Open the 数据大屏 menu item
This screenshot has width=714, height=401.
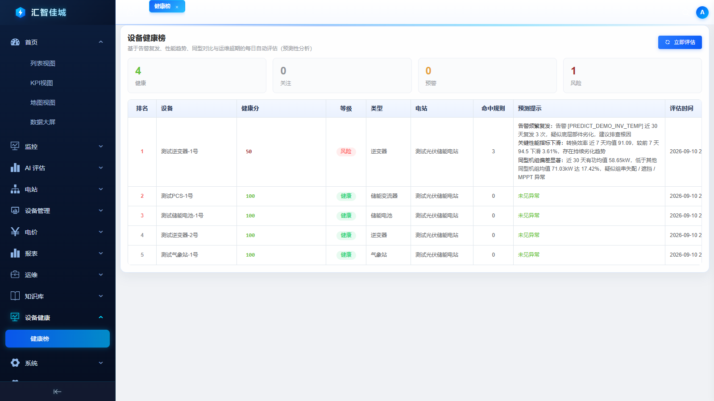point(43,122)
